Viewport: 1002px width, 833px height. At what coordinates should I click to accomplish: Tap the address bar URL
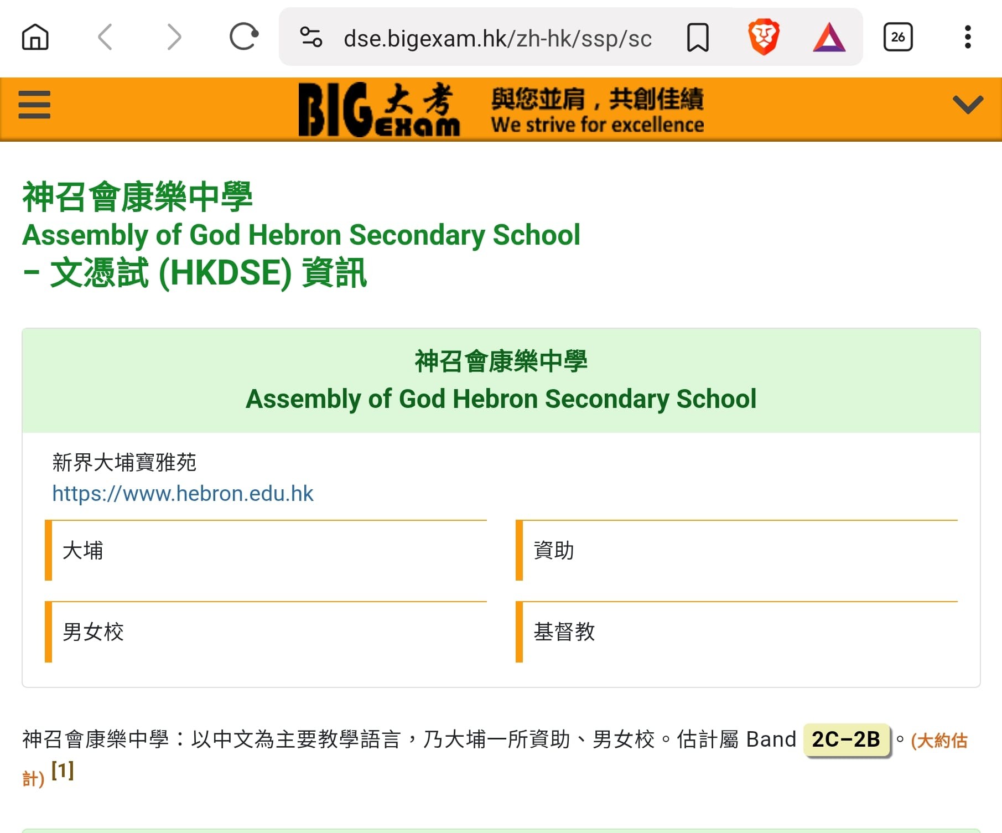click(x=497, y=39)
